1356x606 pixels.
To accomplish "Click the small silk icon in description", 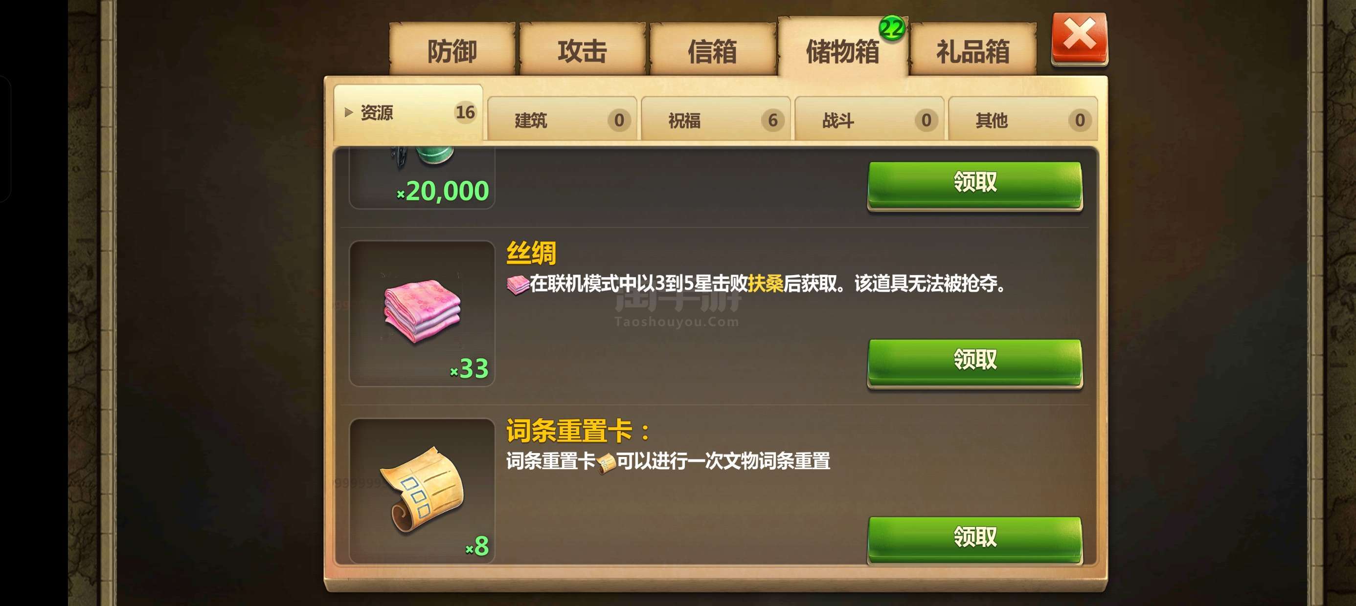I will point(518,284).
